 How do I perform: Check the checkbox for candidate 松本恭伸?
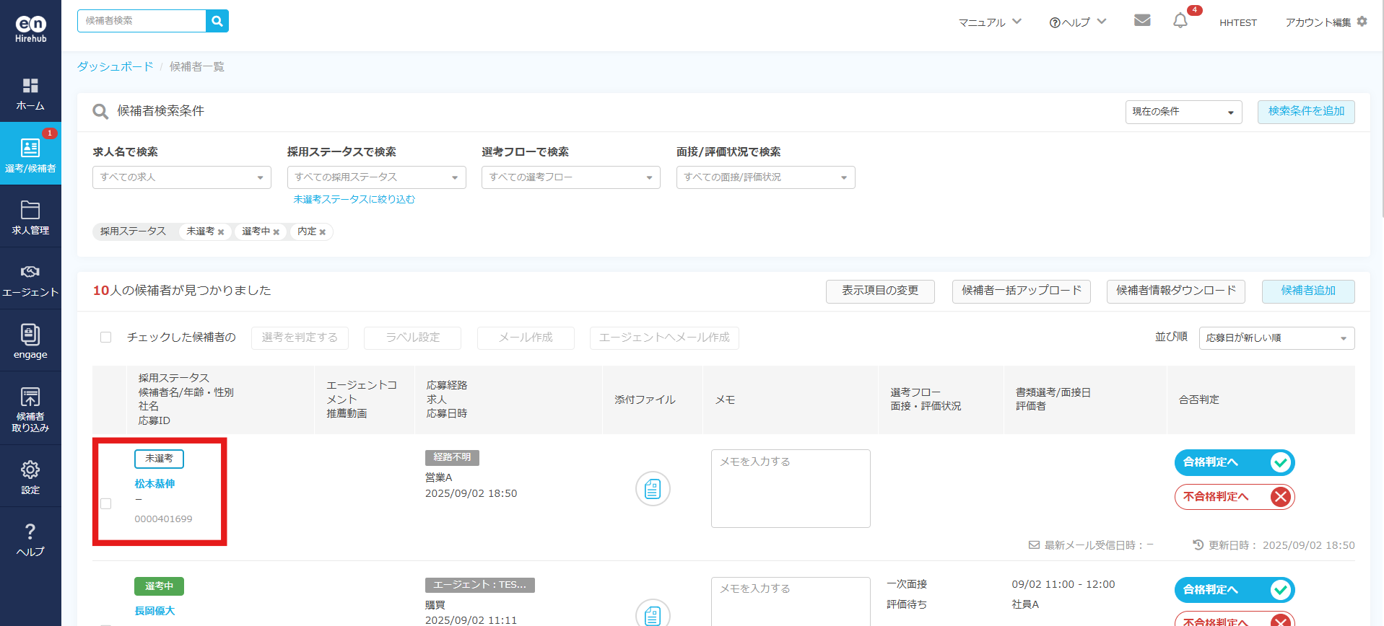(106, 503)
